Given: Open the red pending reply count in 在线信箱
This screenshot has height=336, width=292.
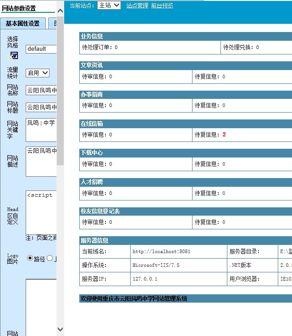Looking at the screenshot, I should coord(224,135).
